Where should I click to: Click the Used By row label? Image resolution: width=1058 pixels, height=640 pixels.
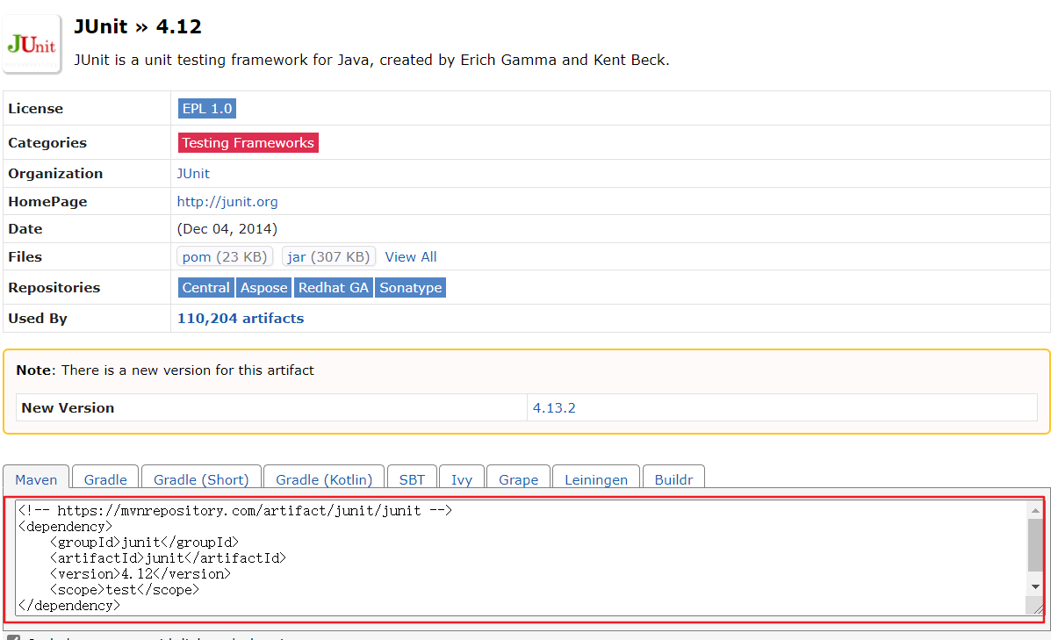[x=38, y=319]
